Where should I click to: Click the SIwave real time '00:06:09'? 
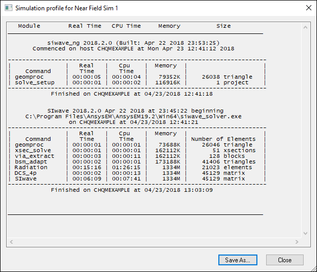87,179
